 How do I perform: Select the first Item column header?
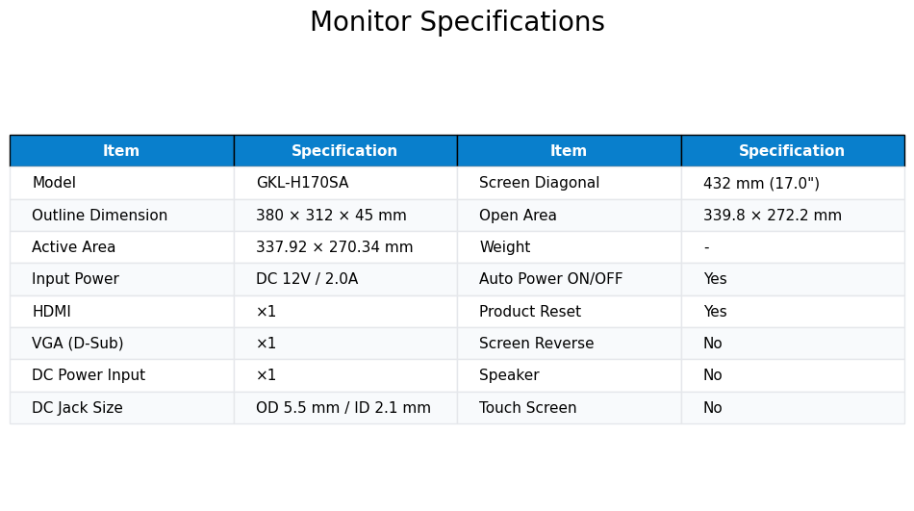coord(121,150)
